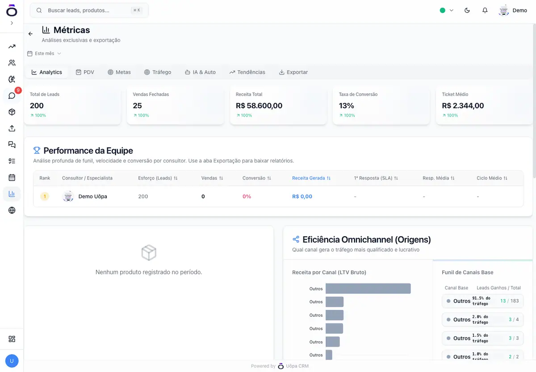The height and width of the screenshot is (372, 536).
Task: Click the share icon beside Eficiência Omnichannel
Action: [x=296, y=239]
